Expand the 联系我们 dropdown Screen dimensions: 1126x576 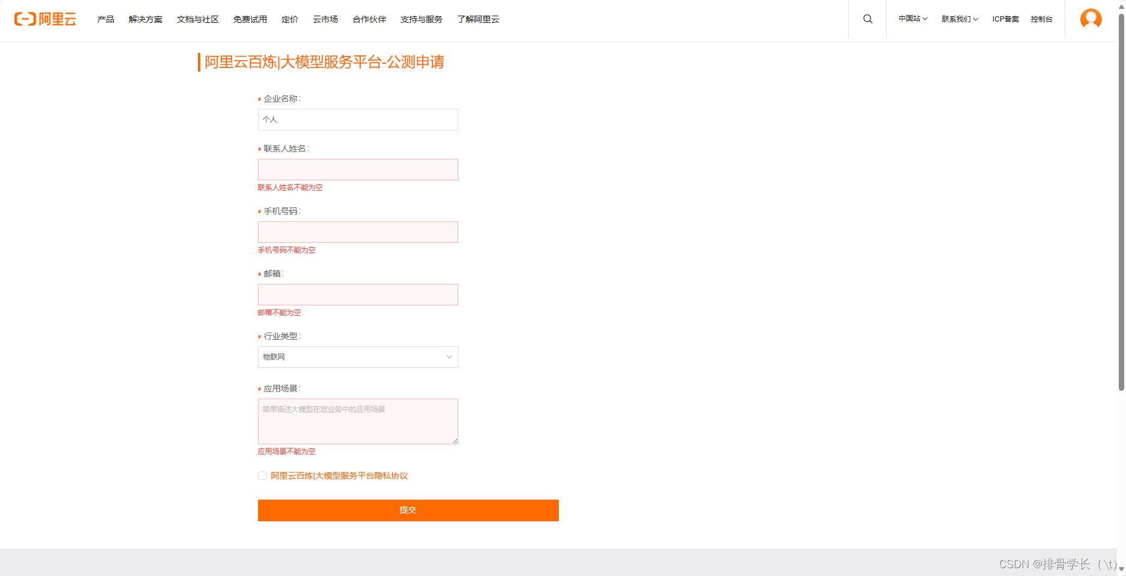click(960, 19)
